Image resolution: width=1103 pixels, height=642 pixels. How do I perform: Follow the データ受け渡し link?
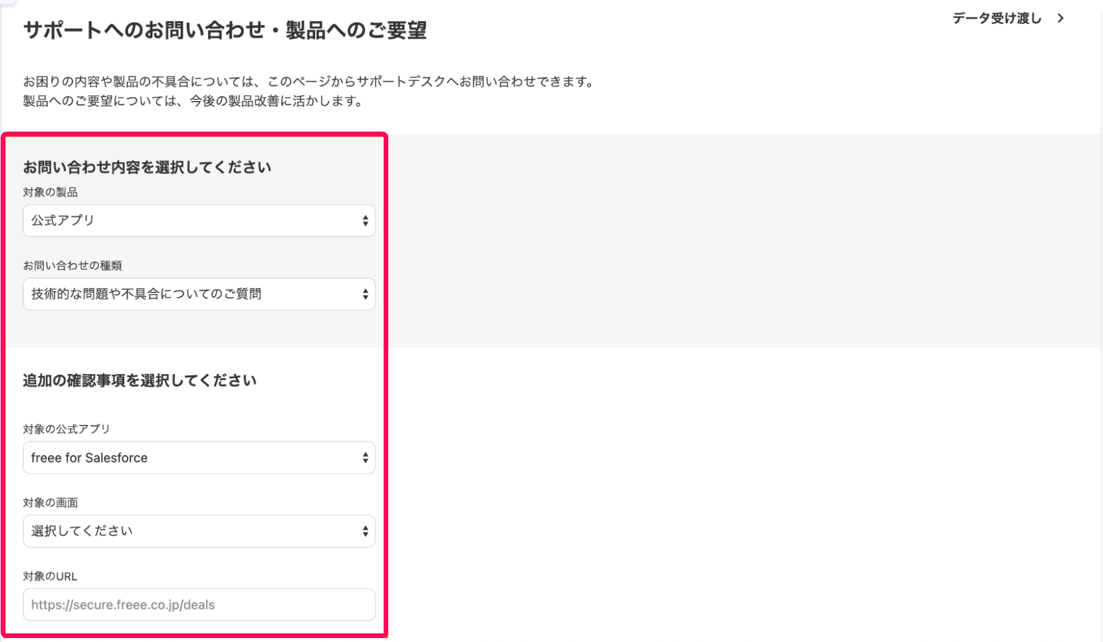tap(996, 19)
